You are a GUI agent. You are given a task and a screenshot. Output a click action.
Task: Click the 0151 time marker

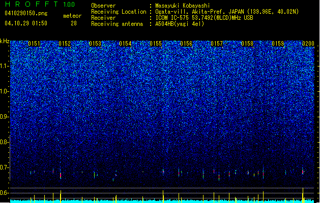coord(34,44)
